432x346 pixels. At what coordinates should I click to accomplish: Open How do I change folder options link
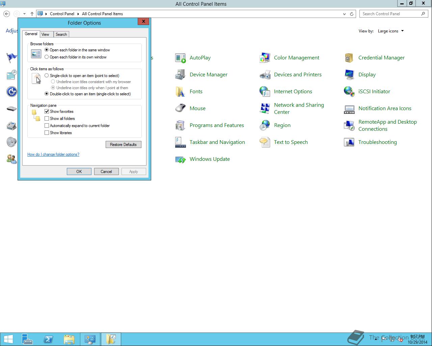point(53,154)
